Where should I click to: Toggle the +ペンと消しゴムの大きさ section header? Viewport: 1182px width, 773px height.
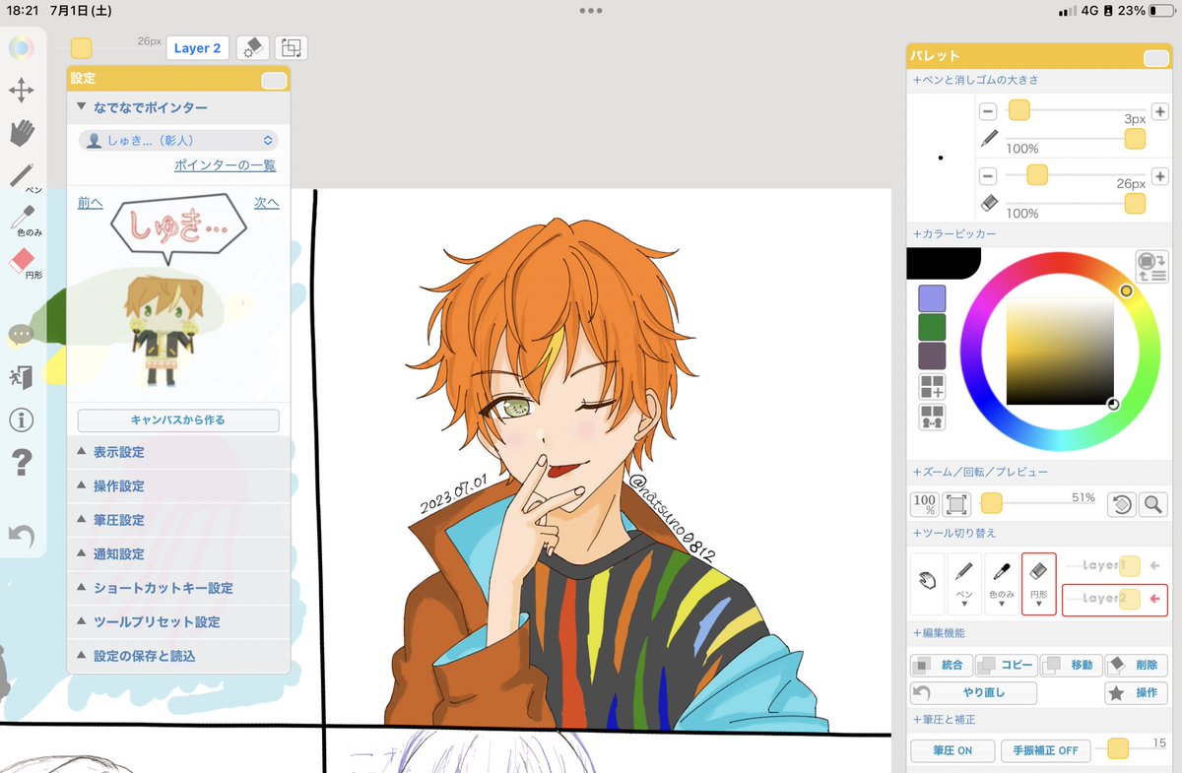pyautogui.click(x=1038, y=80)
